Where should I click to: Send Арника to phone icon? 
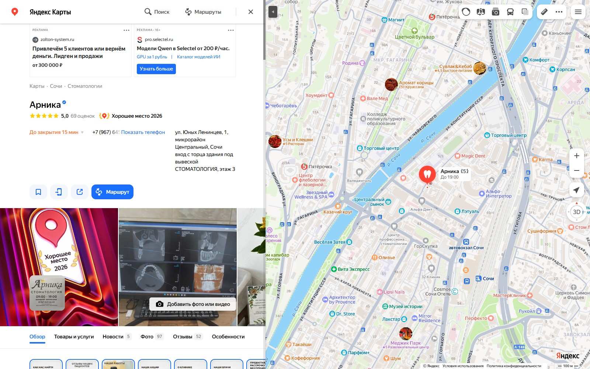(59, 192)
